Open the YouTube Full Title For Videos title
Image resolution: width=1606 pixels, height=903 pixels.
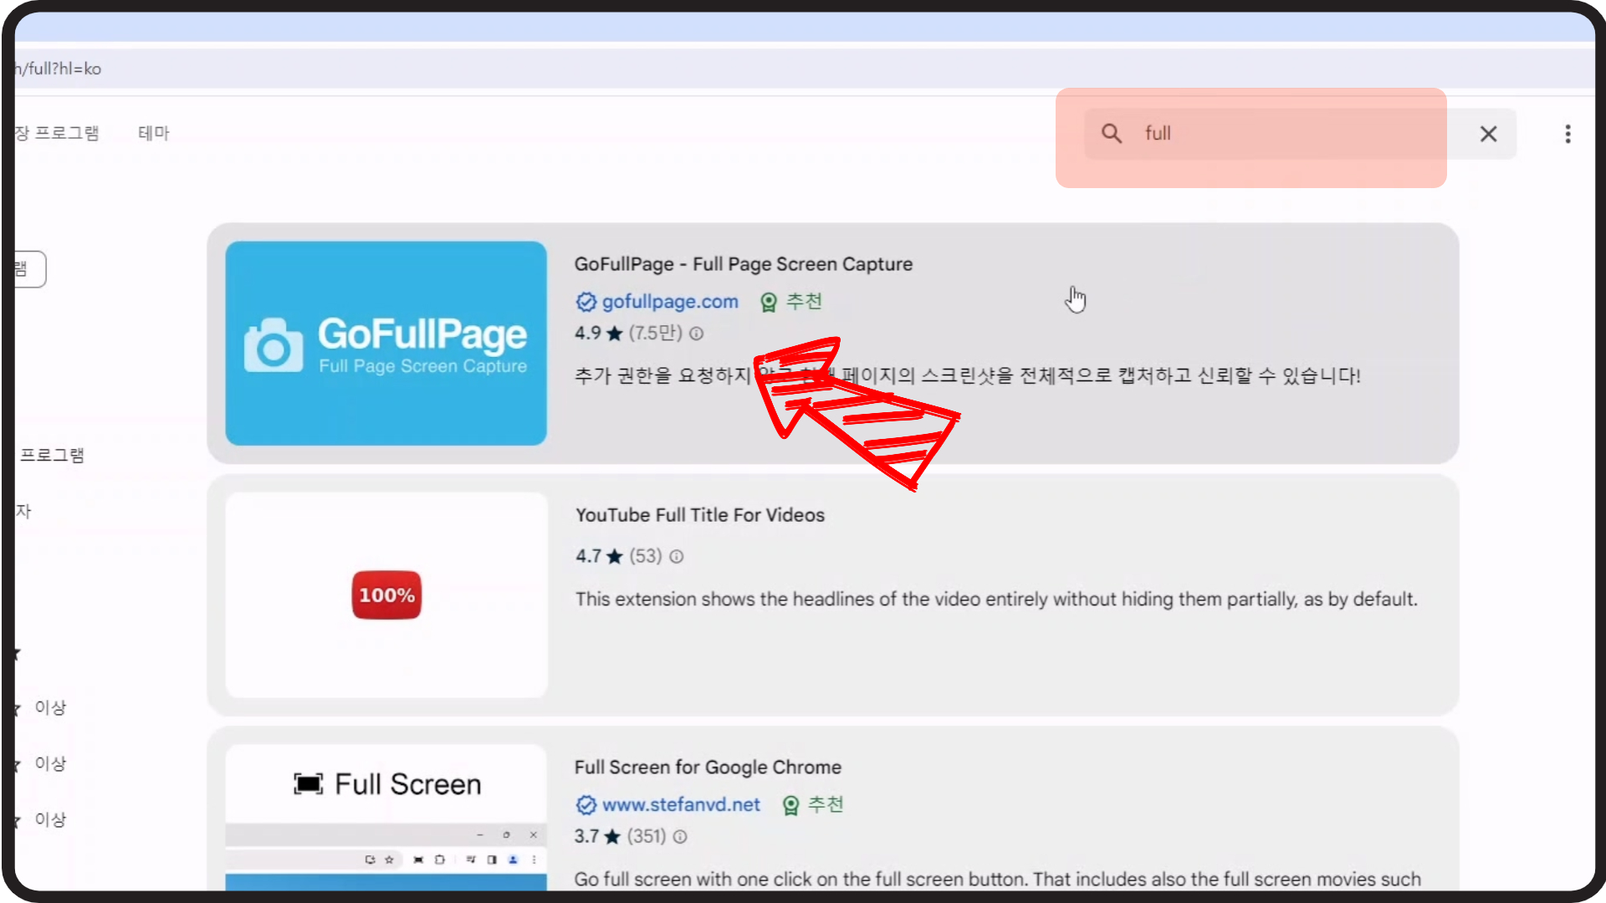[x=699, y=515]
